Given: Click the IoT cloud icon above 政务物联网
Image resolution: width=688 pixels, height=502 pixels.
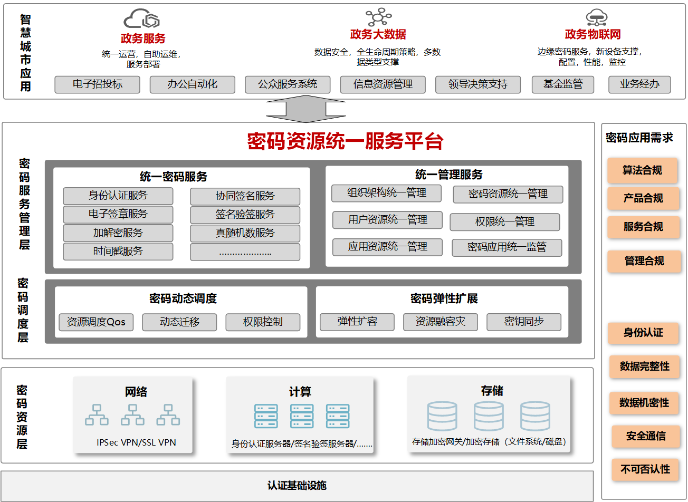Looking at the screenshot, I should [x=596, y=17].
